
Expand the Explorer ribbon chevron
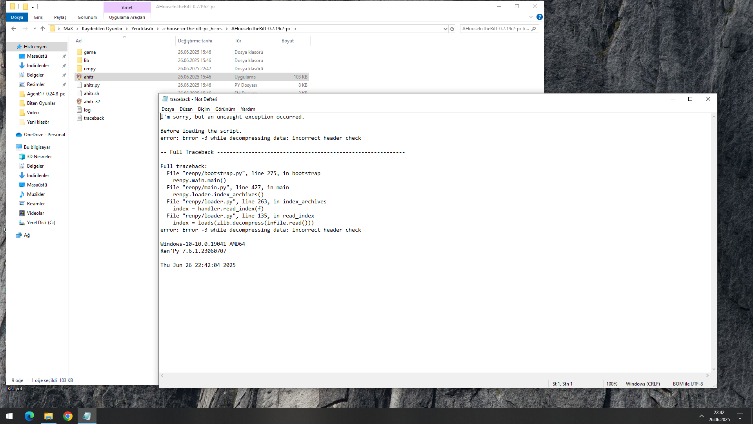(531, 17)
